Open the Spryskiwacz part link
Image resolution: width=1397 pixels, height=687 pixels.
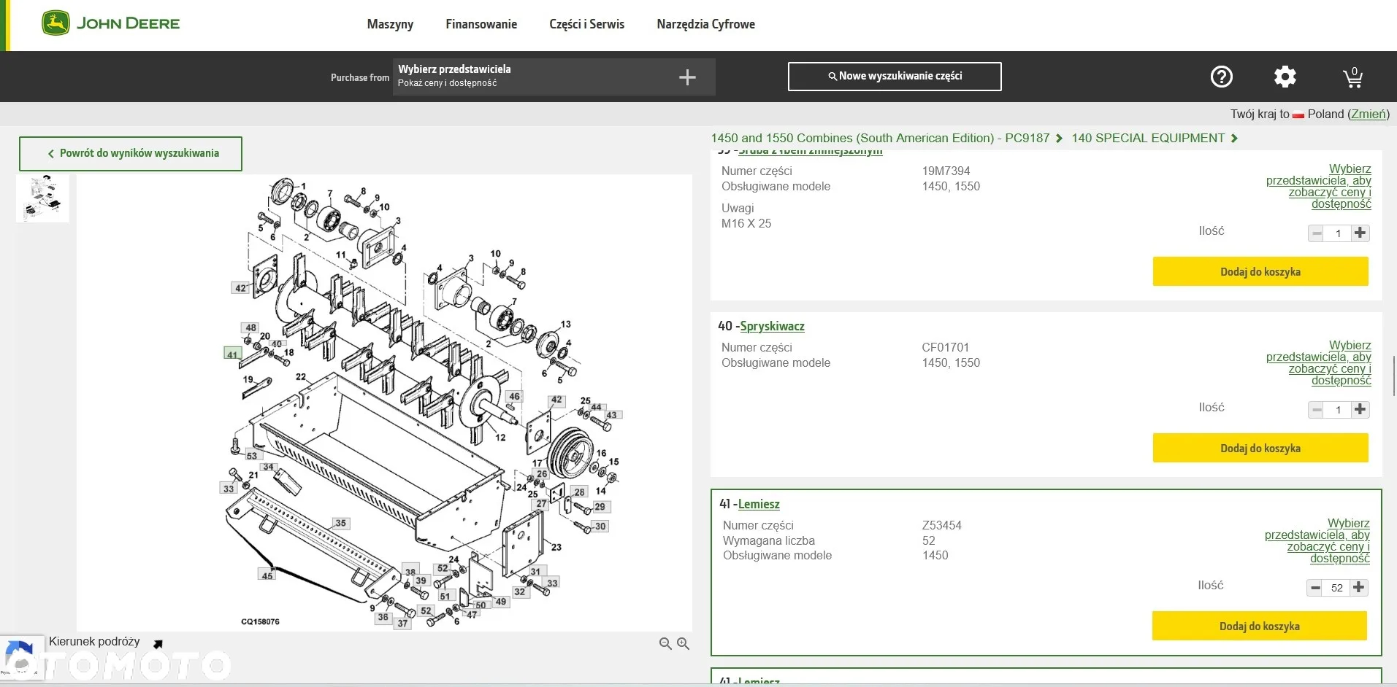pos(772,326)
